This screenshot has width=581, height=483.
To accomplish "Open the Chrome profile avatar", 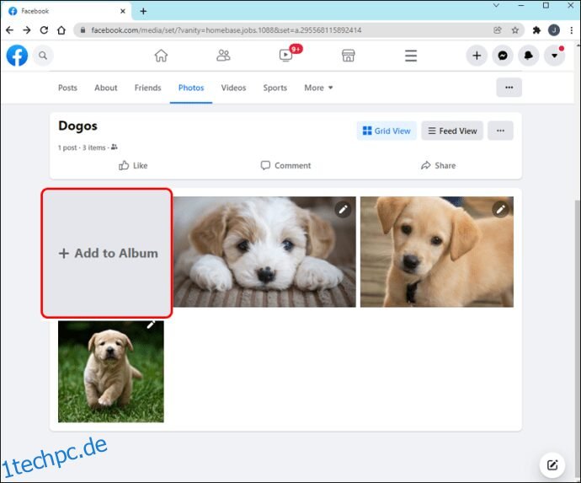I will click(554, 30).
